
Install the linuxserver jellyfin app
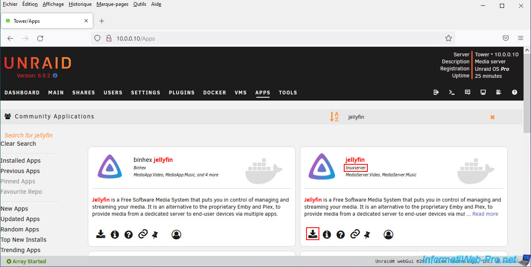pos(313,234)
